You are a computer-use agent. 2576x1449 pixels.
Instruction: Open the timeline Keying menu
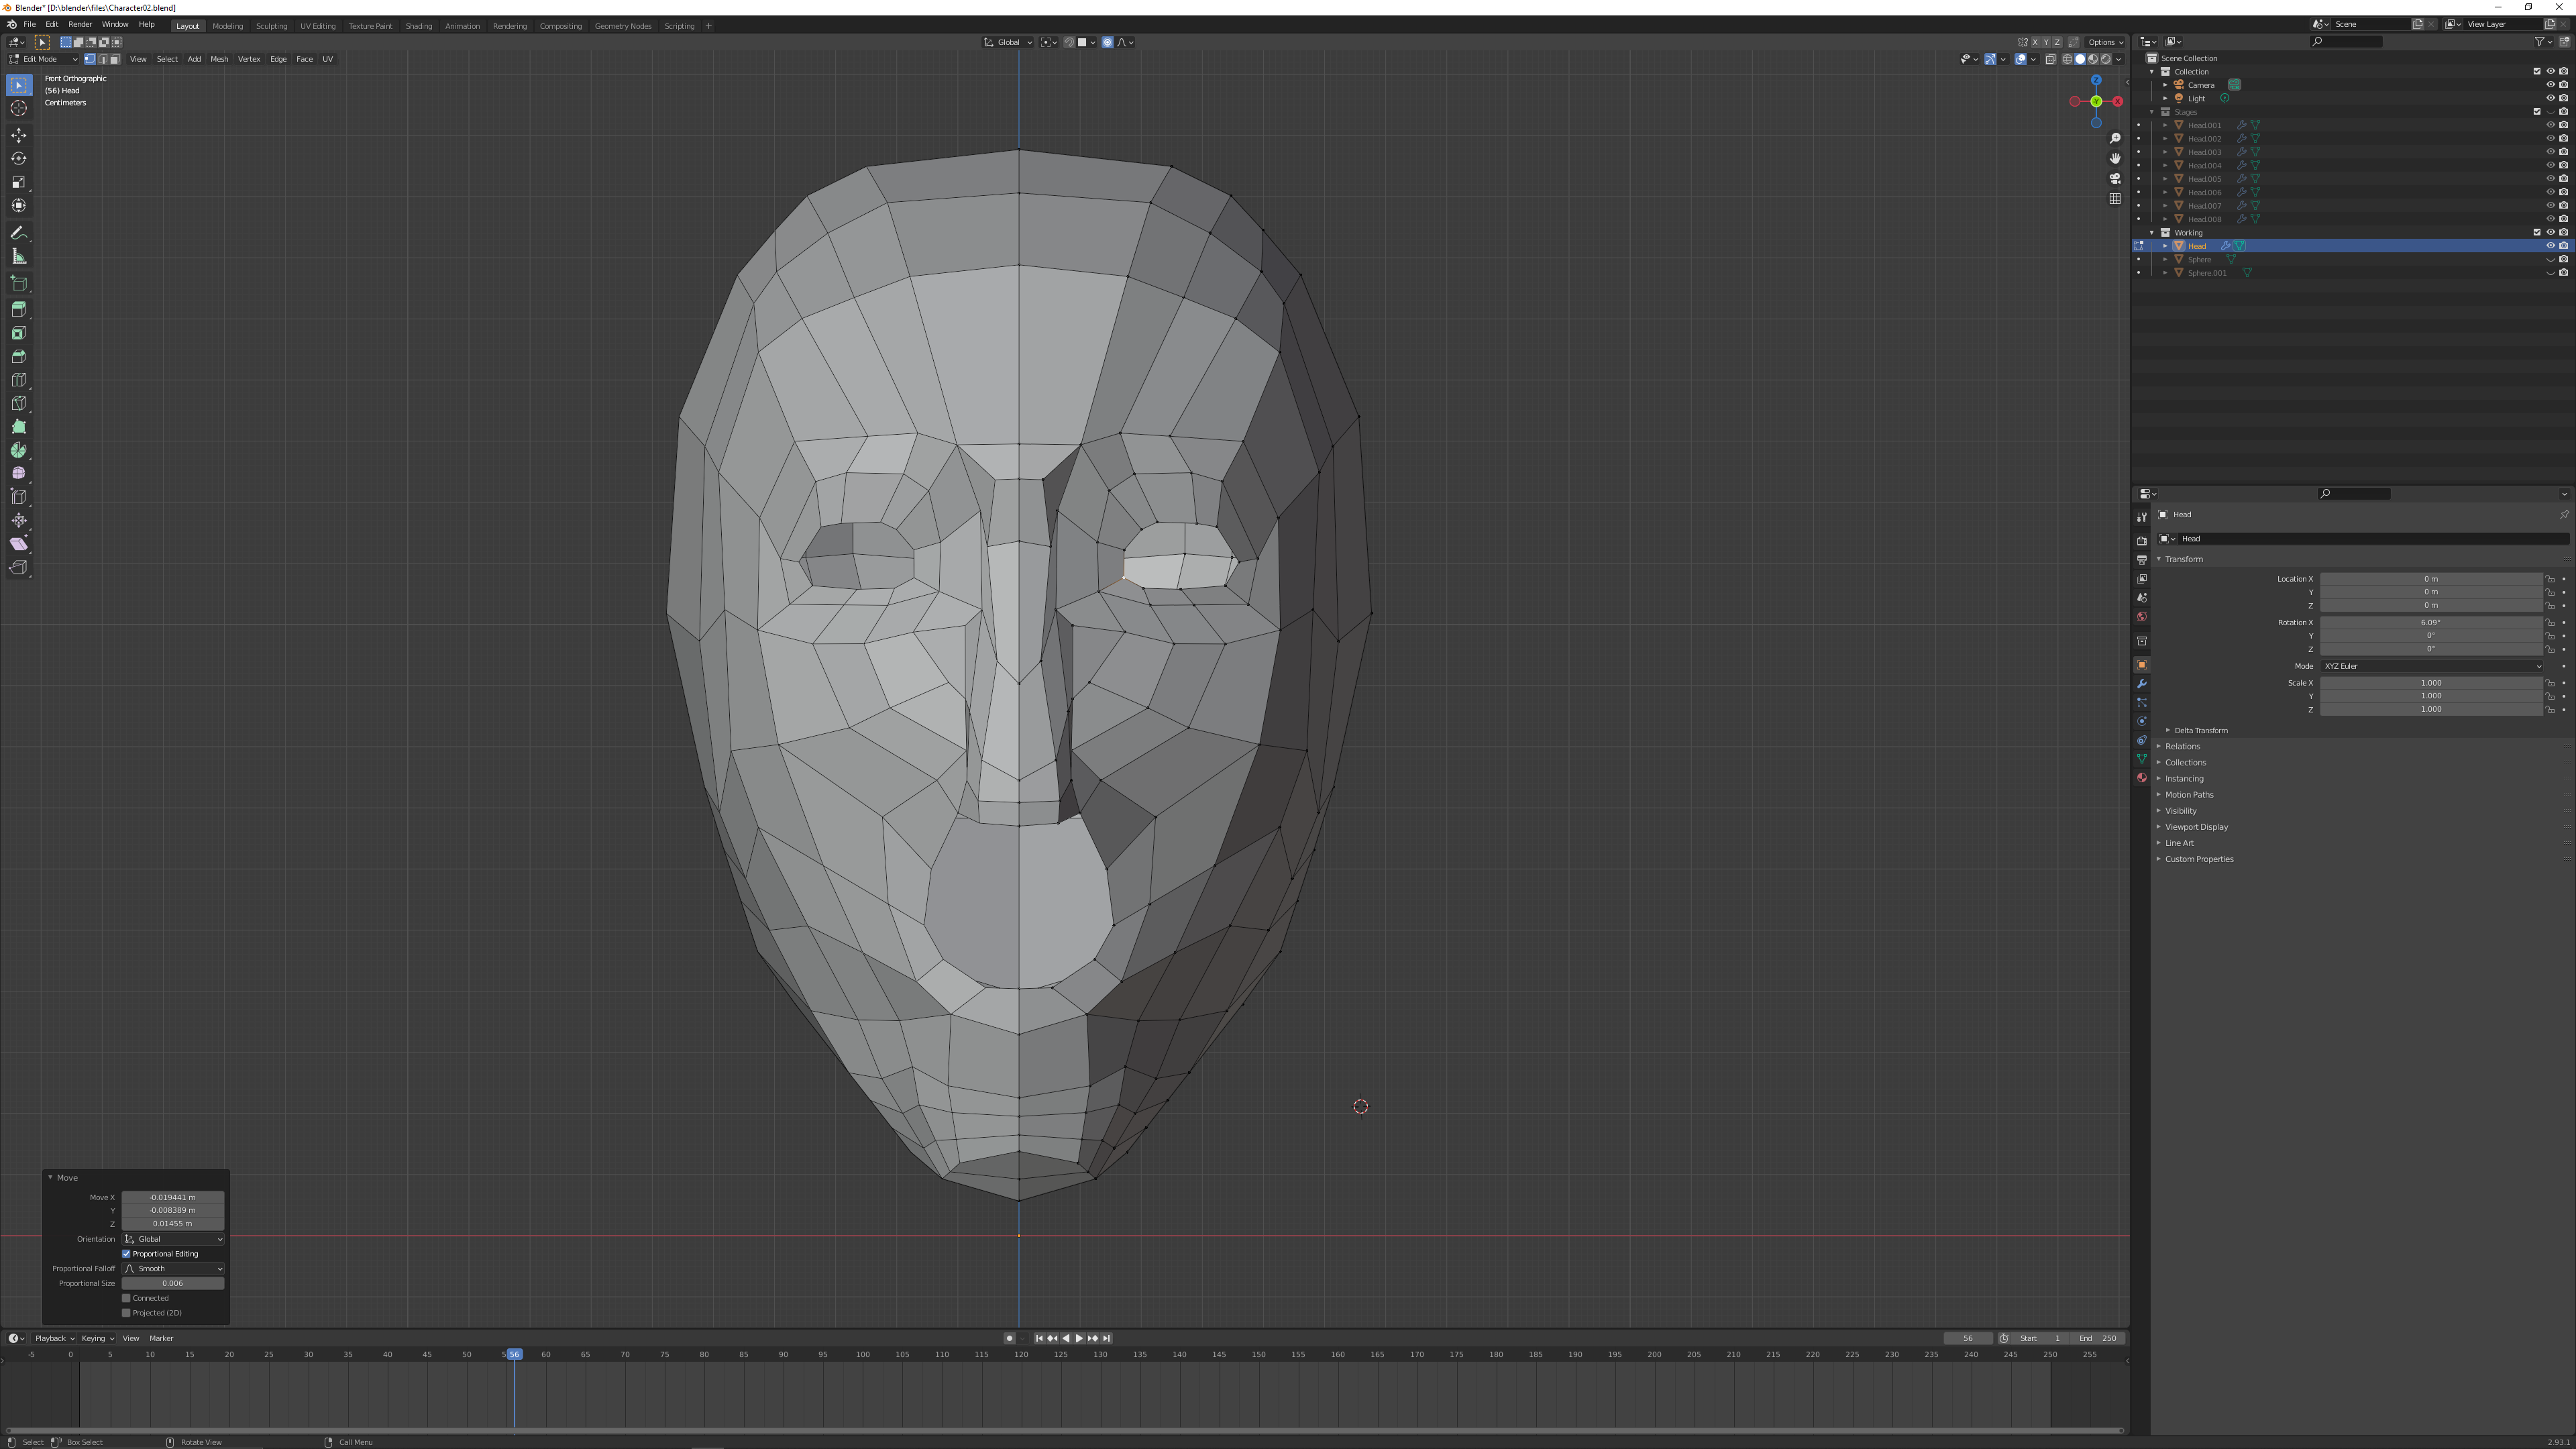click(x=96, y=1338)
